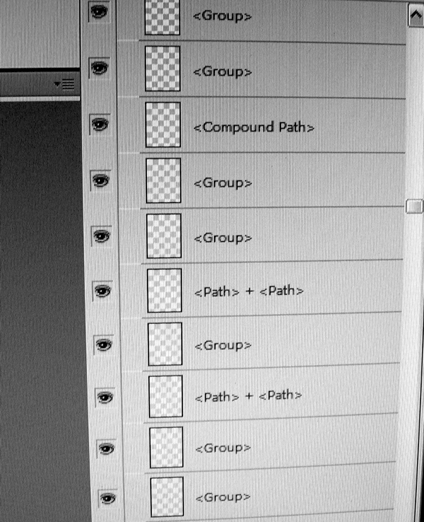Toggle visibility eye of upper Path + Path row
The height and width of the screenshot is (522, 424).
pos(102,291)
